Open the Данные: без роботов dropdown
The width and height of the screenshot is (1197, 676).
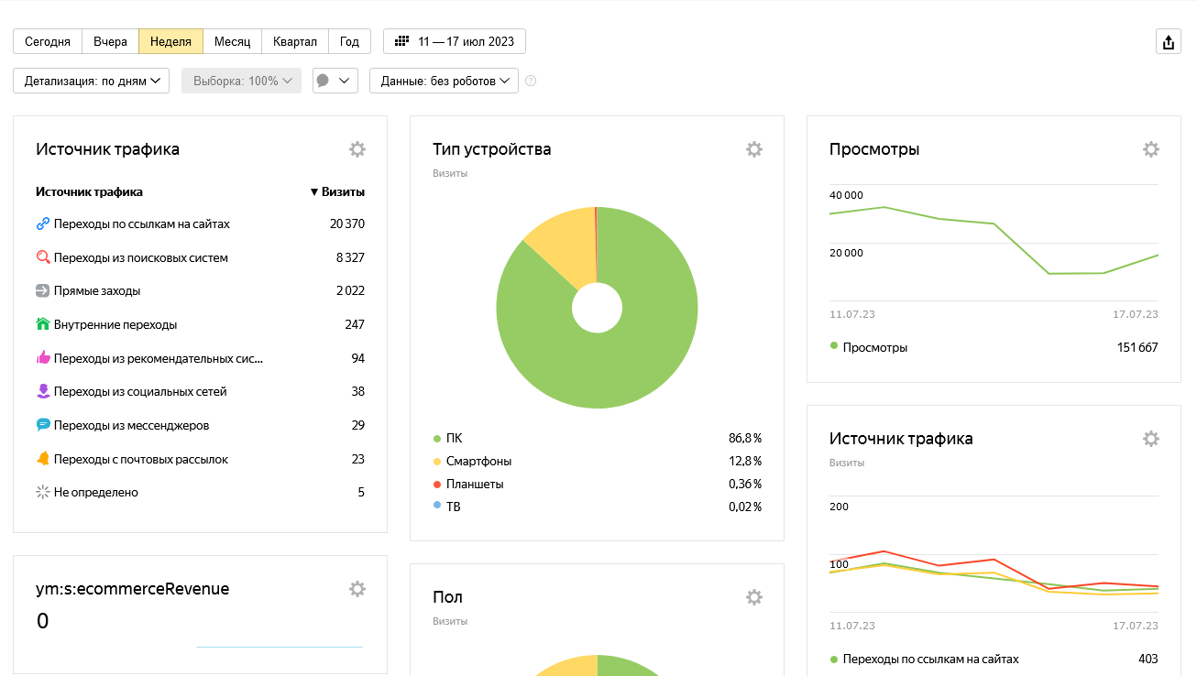pos(444,81)
